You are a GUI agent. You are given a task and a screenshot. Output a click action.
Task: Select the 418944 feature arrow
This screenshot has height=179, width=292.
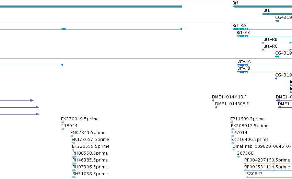coord(62,129)
